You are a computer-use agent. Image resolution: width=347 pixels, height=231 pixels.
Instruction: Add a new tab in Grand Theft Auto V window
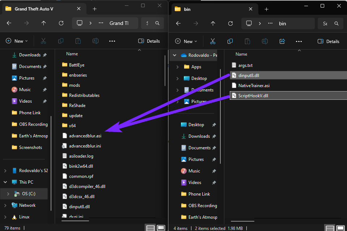94,9
